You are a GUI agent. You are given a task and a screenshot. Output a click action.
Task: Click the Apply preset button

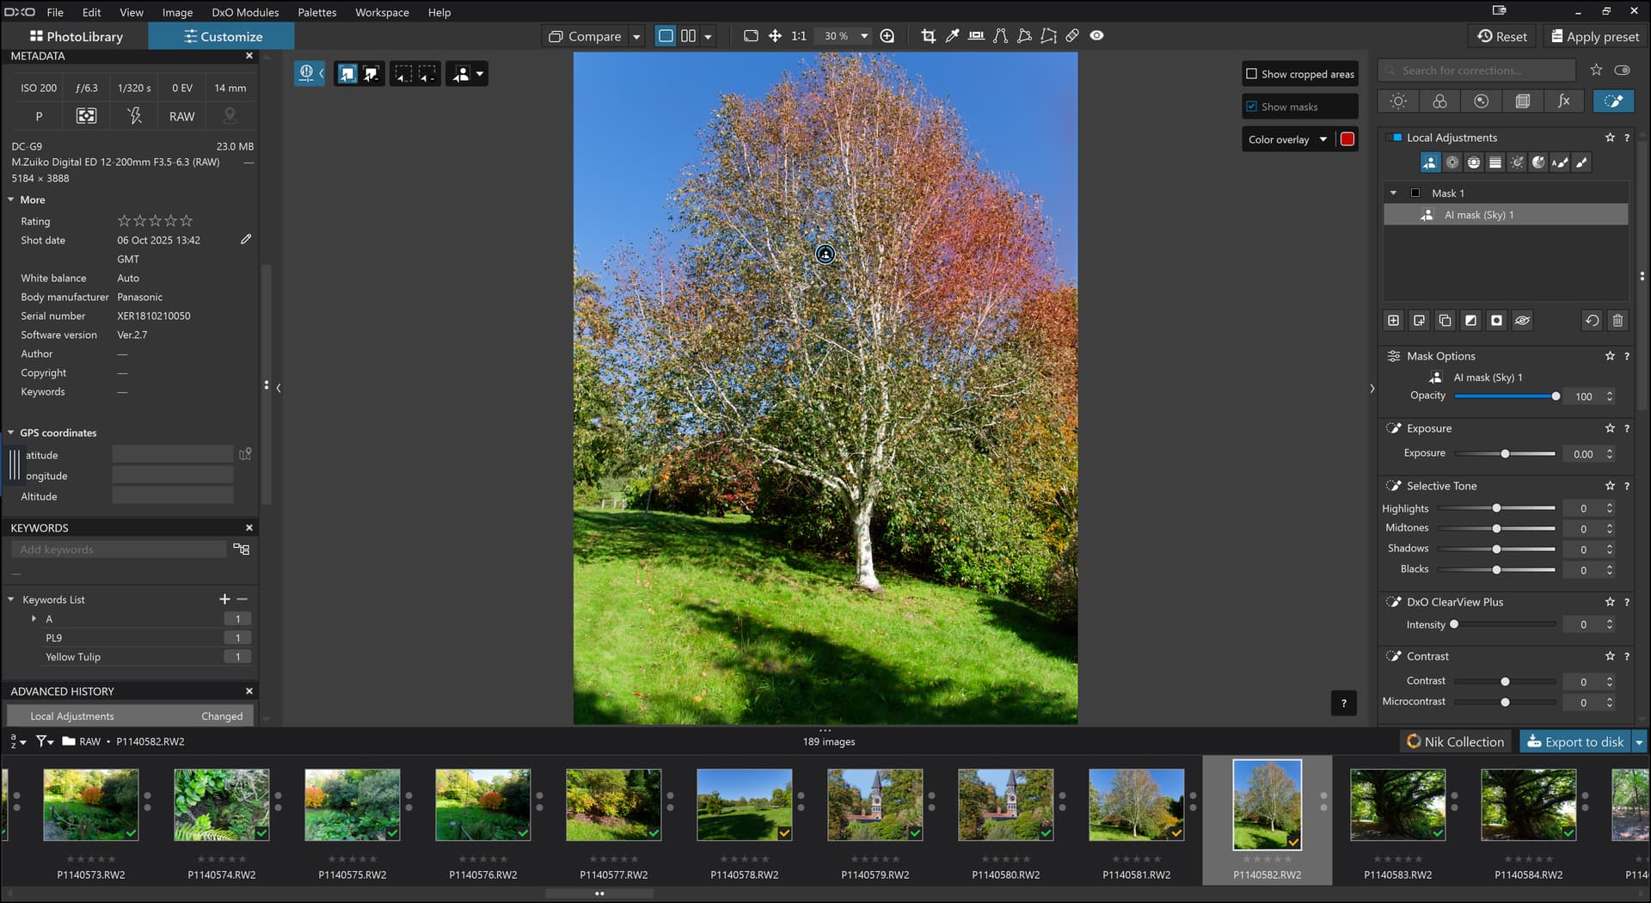pos(1594,36)
